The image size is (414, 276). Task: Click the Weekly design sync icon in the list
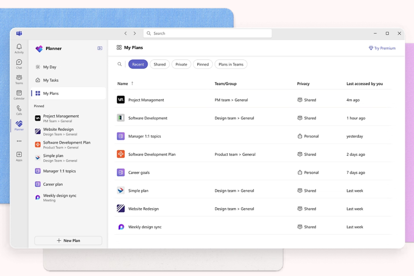pos(121,227)
